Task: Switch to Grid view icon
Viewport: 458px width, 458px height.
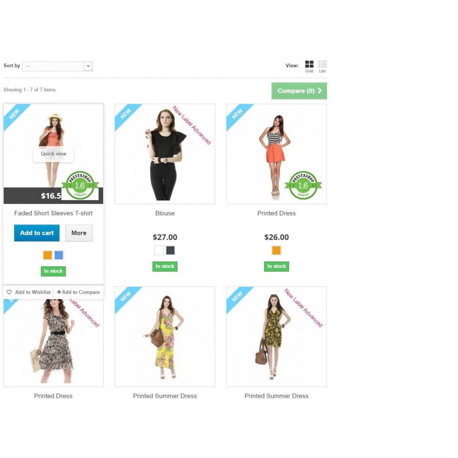Action: (309, 64)
